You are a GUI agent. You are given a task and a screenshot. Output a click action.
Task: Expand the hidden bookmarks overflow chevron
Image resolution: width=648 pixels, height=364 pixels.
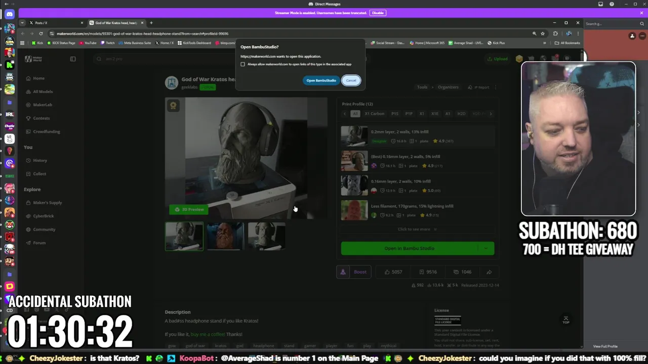pos(544,43)
